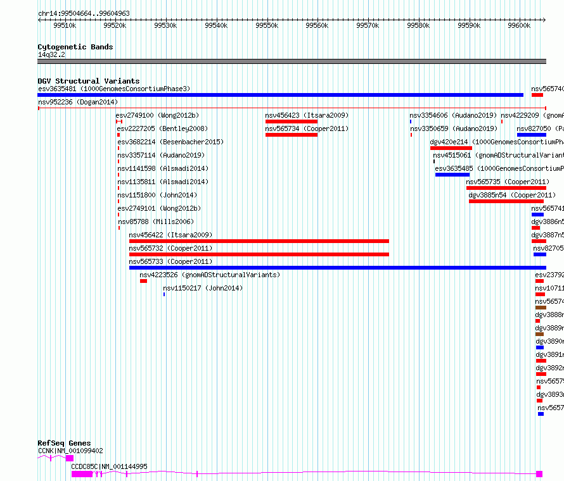564x481 pixels.
Task: Select the nsv952236 (Dogan2014) label
Action: tap(78, 102)
